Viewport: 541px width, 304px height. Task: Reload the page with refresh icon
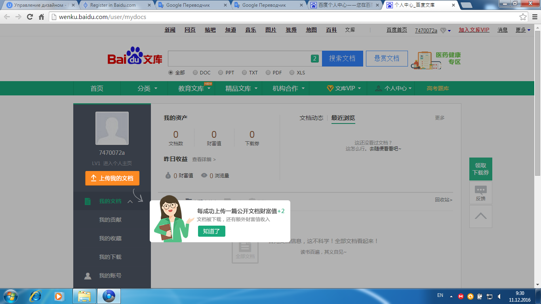point(30,17)
